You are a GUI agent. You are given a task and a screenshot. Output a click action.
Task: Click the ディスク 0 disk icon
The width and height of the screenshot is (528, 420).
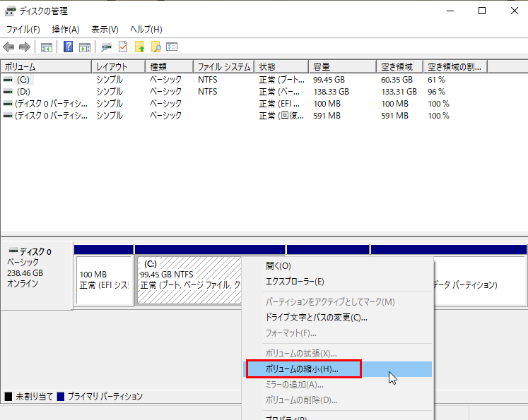coord(13,251)
